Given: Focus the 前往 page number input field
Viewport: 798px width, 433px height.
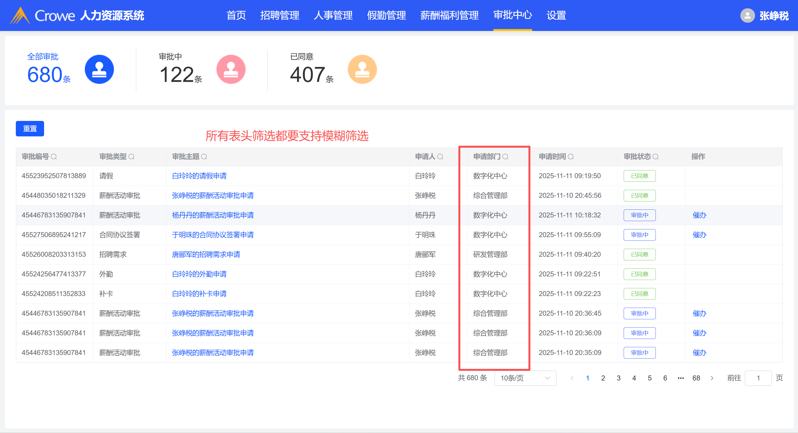Looking at the screenshot, I should coord(758,378).
